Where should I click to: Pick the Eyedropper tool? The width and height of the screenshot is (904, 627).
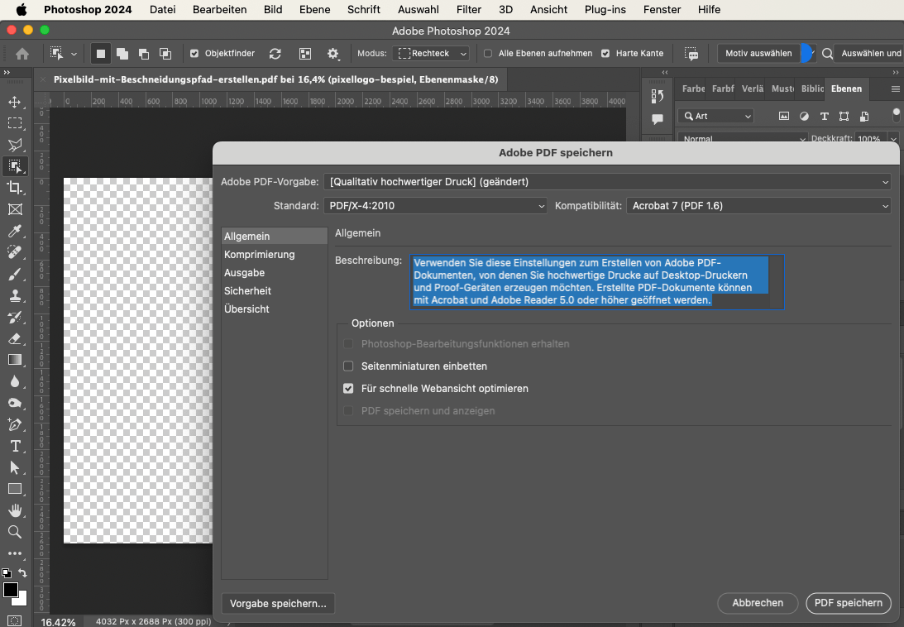pyautogui.click(x=15, y=231)
